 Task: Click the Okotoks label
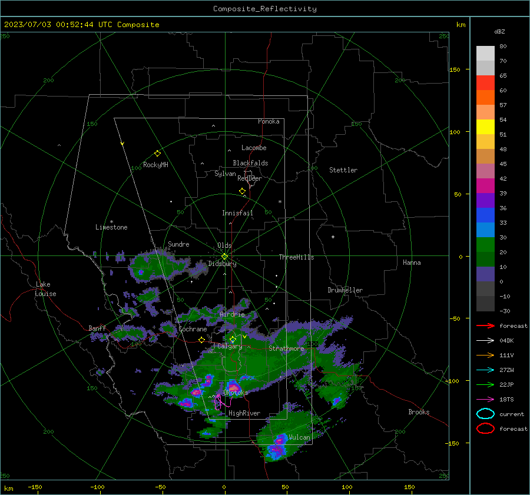pyautogui.click(x=236, y=393)
